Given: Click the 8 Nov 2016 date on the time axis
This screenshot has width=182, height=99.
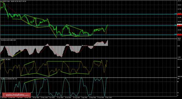Looking at the screenshot, I should 109,98.
